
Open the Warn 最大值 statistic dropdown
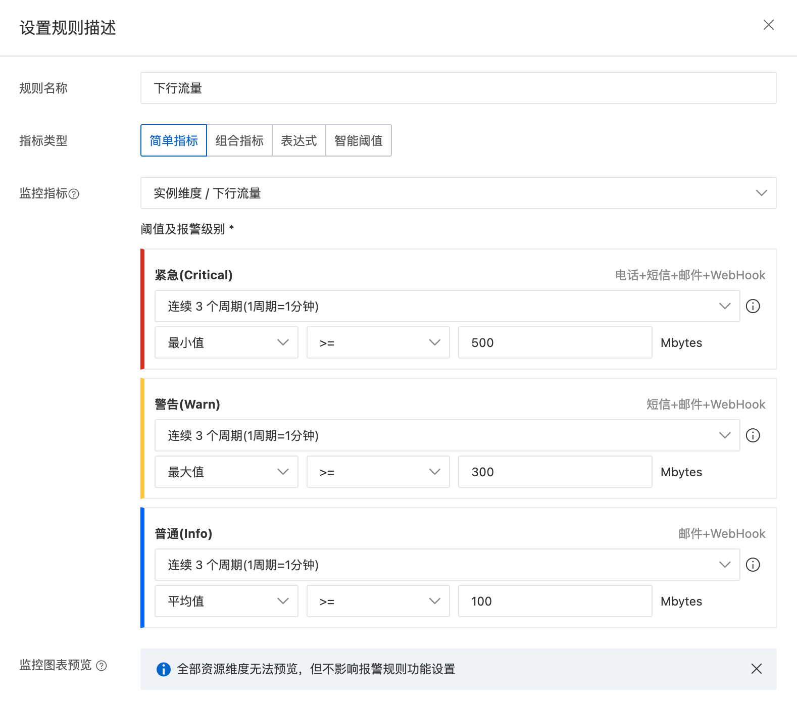click(x=226, y=472)
